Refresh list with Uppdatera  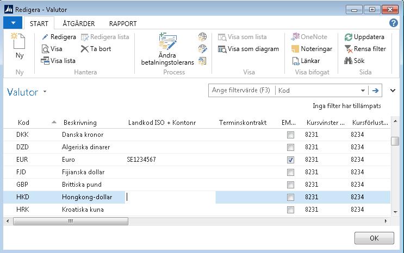pyautogui.click(x=364, y=37)
